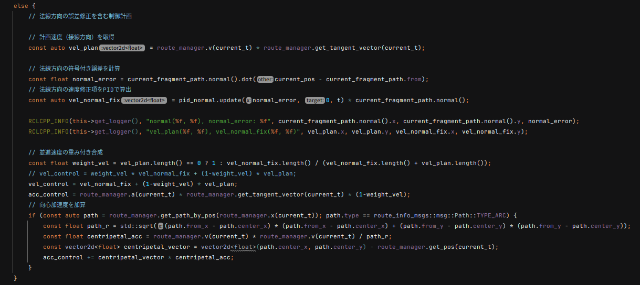640x285 pixels.
Task: Click the "target:" parameter hint in pid_normal.update
Action: coord(314,100)
